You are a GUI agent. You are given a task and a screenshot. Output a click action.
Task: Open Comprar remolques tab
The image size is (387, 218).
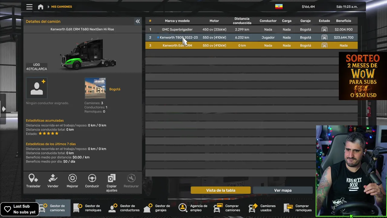(298, 208)
